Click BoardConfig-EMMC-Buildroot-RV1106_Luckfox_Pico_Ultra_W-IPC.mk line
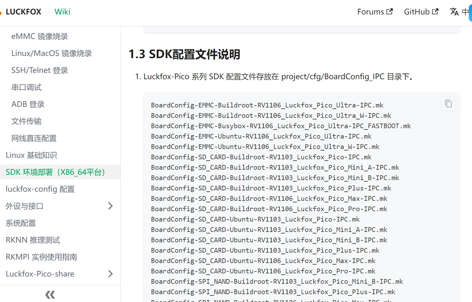Image resolution: width=472 pixels, height=302 pixels. [271, 116]
